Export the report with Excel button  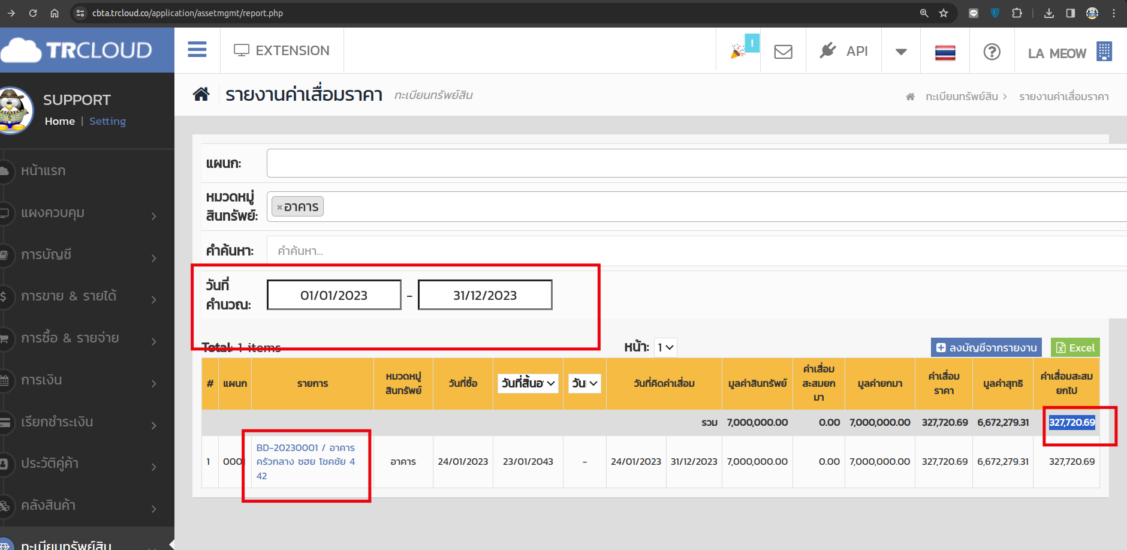click(x=1075, y=348)
